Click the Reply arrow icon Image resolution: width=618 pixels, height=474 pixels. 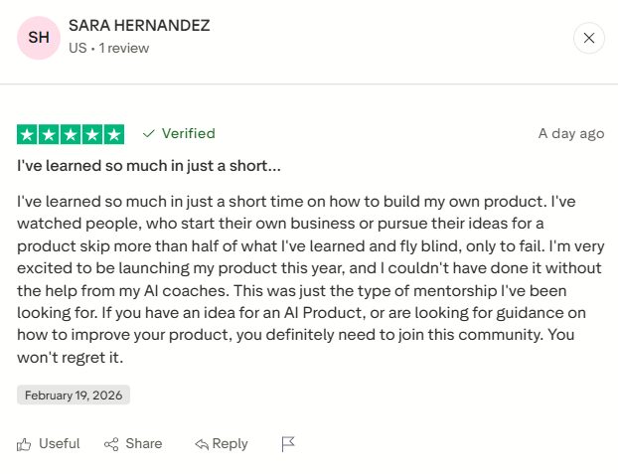pyautogui.click(x=202, y=444)
